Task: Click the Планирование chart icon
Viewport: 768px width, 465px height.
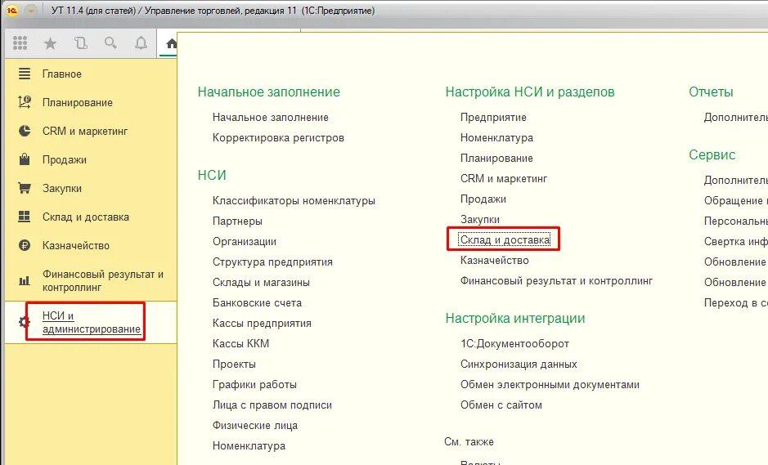Action: (24, 102)
